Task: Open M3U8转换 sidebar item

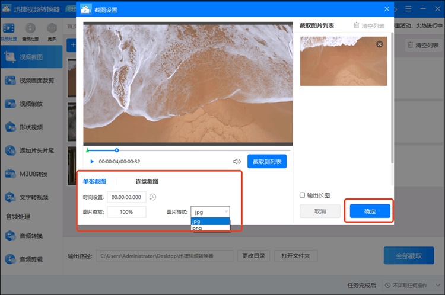Action: 31,174
